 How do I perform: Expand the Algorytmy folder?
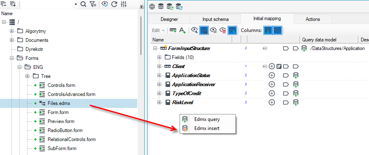[12, 31]
